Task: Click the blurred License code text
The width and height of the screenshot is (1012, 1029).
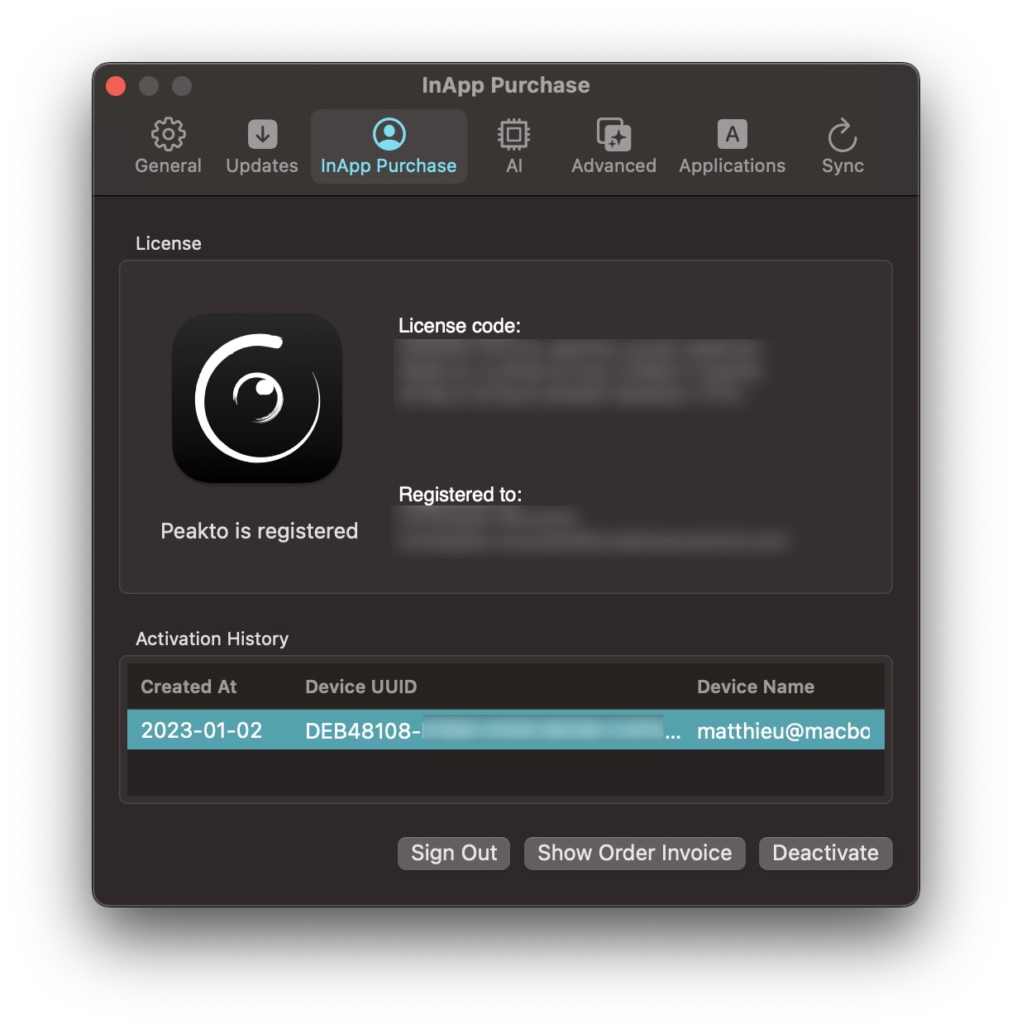Action: click(578, 374)
